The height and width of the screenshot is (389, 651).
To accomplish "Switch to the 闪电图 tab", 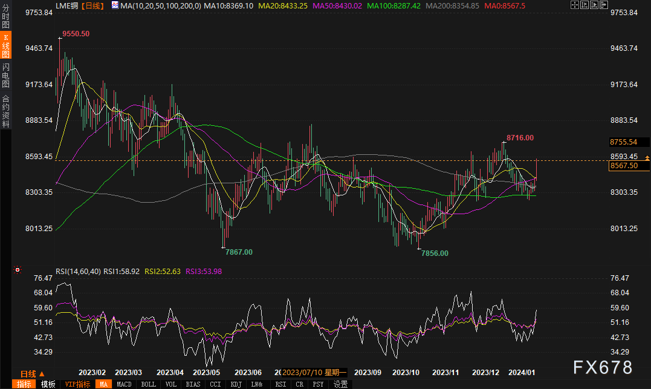I will (5, 75).
